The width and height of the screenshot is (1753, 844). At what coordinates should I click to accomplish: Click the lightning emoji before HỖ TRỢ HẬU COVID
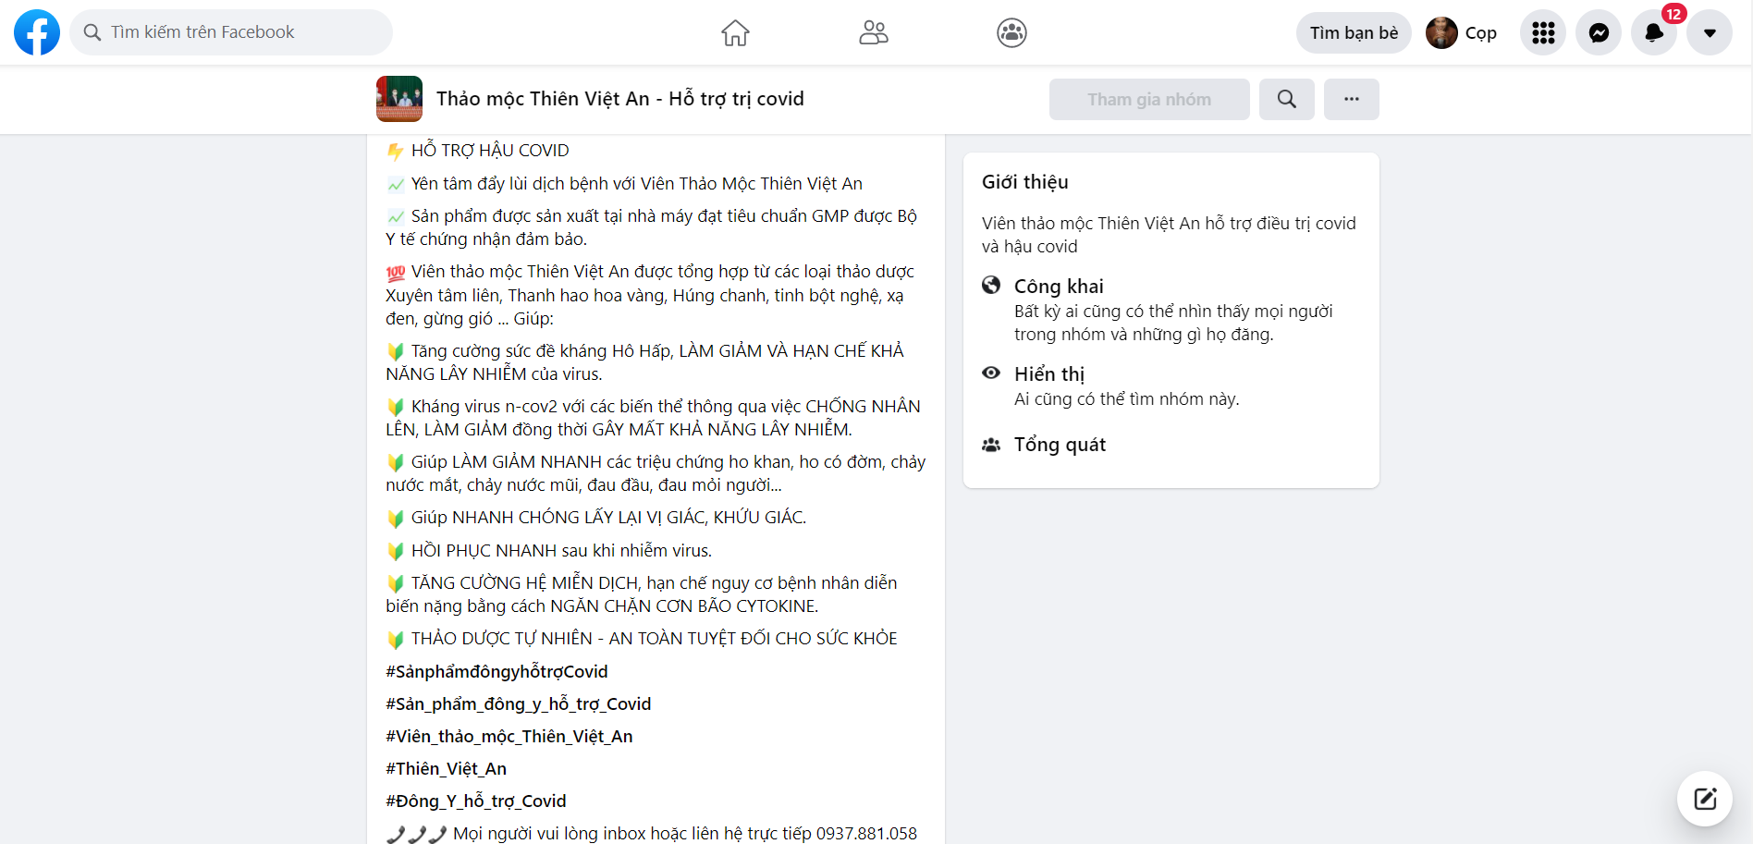tap(396, 152)
